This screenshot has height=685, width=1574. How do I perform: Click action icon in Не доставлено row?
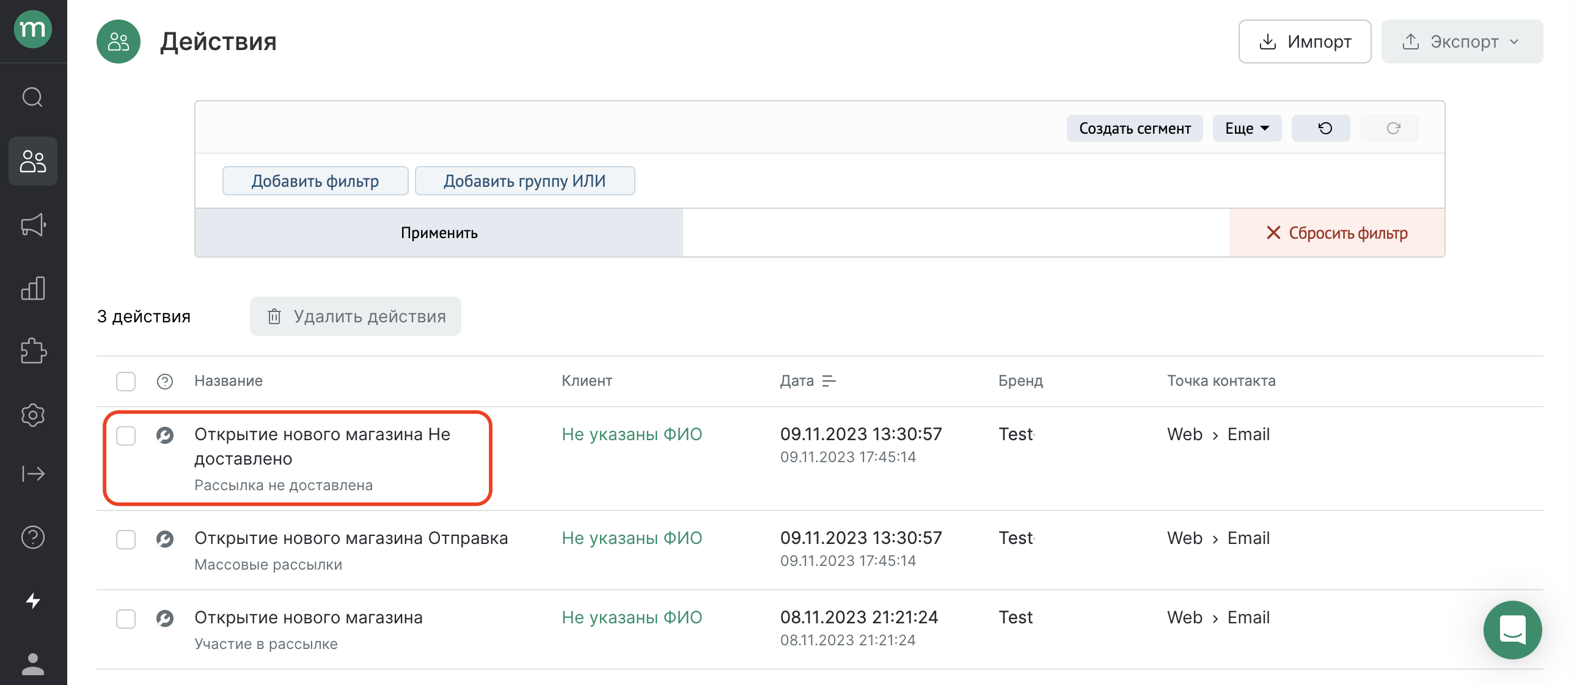coord(165,435)
